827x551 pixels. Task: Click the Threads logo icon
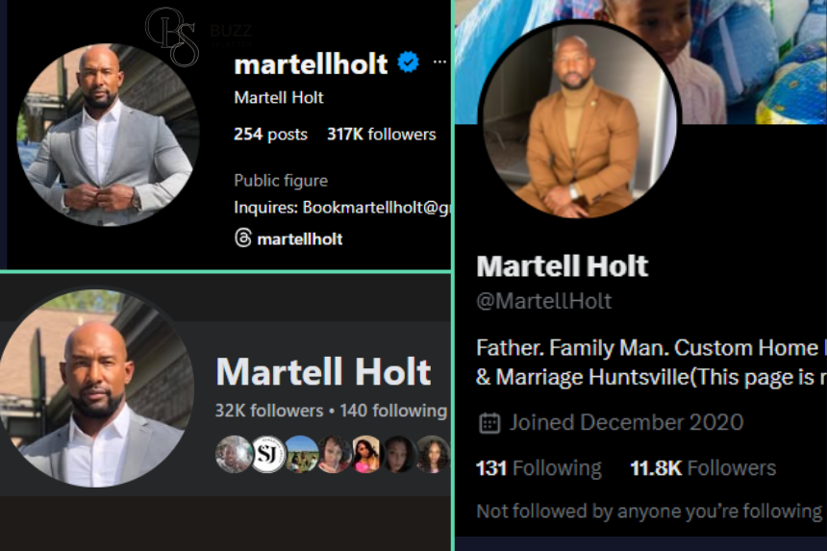pyautogui.click(x=243, y=238)
